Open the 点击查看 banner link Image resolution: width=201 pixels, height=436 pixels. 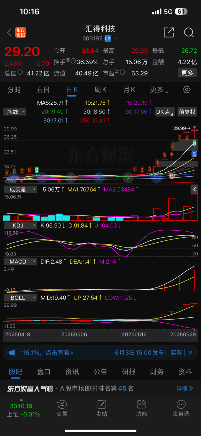tap(59, 353)
